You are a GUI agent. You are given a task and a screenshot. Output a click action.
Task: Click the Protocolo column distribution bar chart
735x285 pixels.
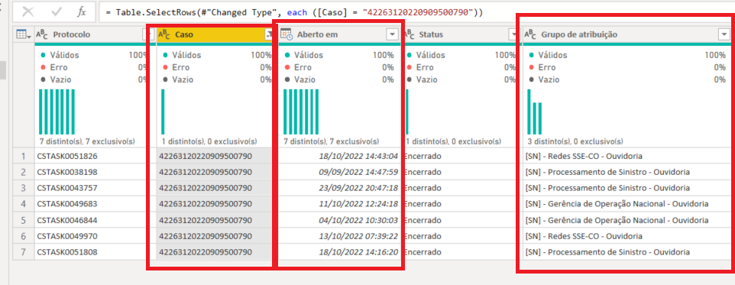(57, 112)
